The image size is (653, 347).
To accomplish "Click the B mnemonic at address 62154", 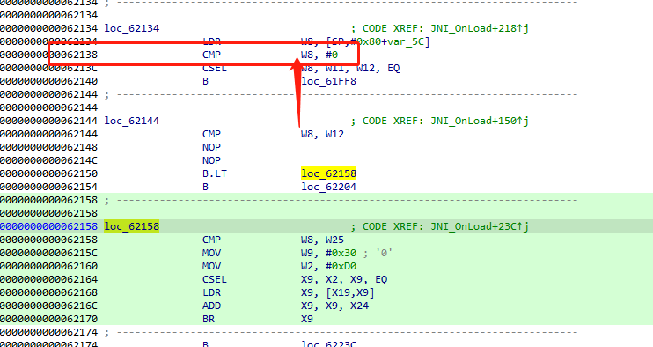I will click(x=205, y=187).
